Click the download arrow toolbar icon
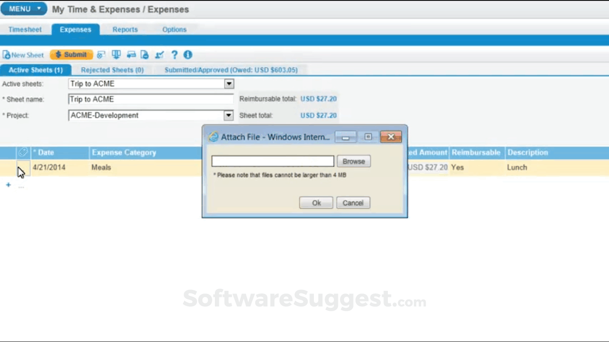Viewport: 609px width, 342px height. (x=116, y=55)
